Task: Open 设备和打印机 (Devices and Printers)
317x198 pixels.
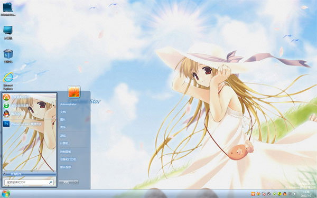Action: point(68,159)
